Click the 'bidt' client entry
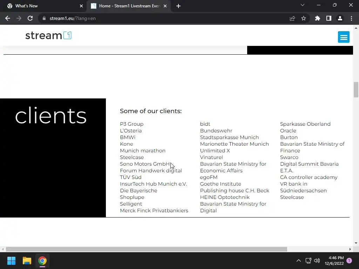The height and width of the screenshot is (269, 359). click(x=205, y=124)
